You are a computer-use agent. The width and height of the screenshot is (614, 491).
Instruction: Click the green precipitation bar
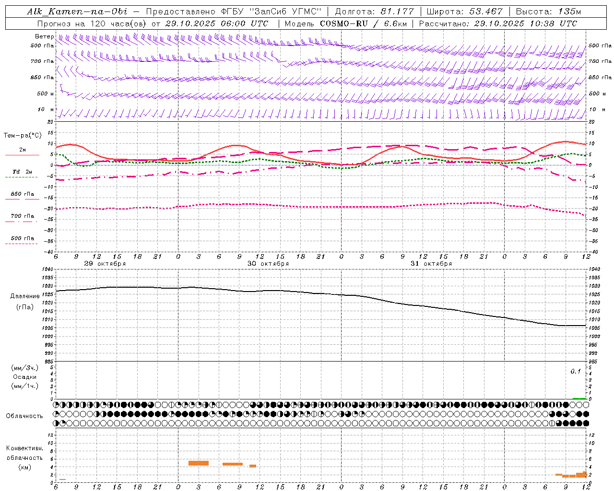579,398
